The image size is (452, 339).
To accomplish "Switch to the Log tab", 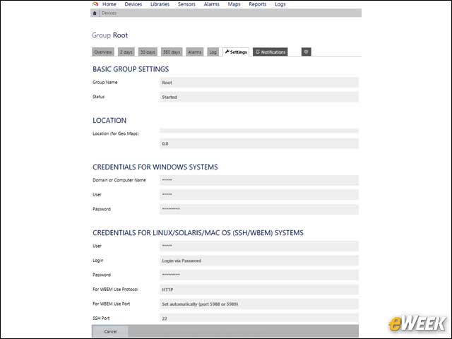I will [213, 52].
